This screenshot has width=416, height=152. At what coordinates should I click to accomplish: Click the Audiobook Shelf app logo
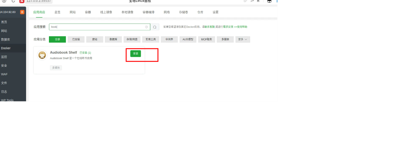tap(42, 55)
